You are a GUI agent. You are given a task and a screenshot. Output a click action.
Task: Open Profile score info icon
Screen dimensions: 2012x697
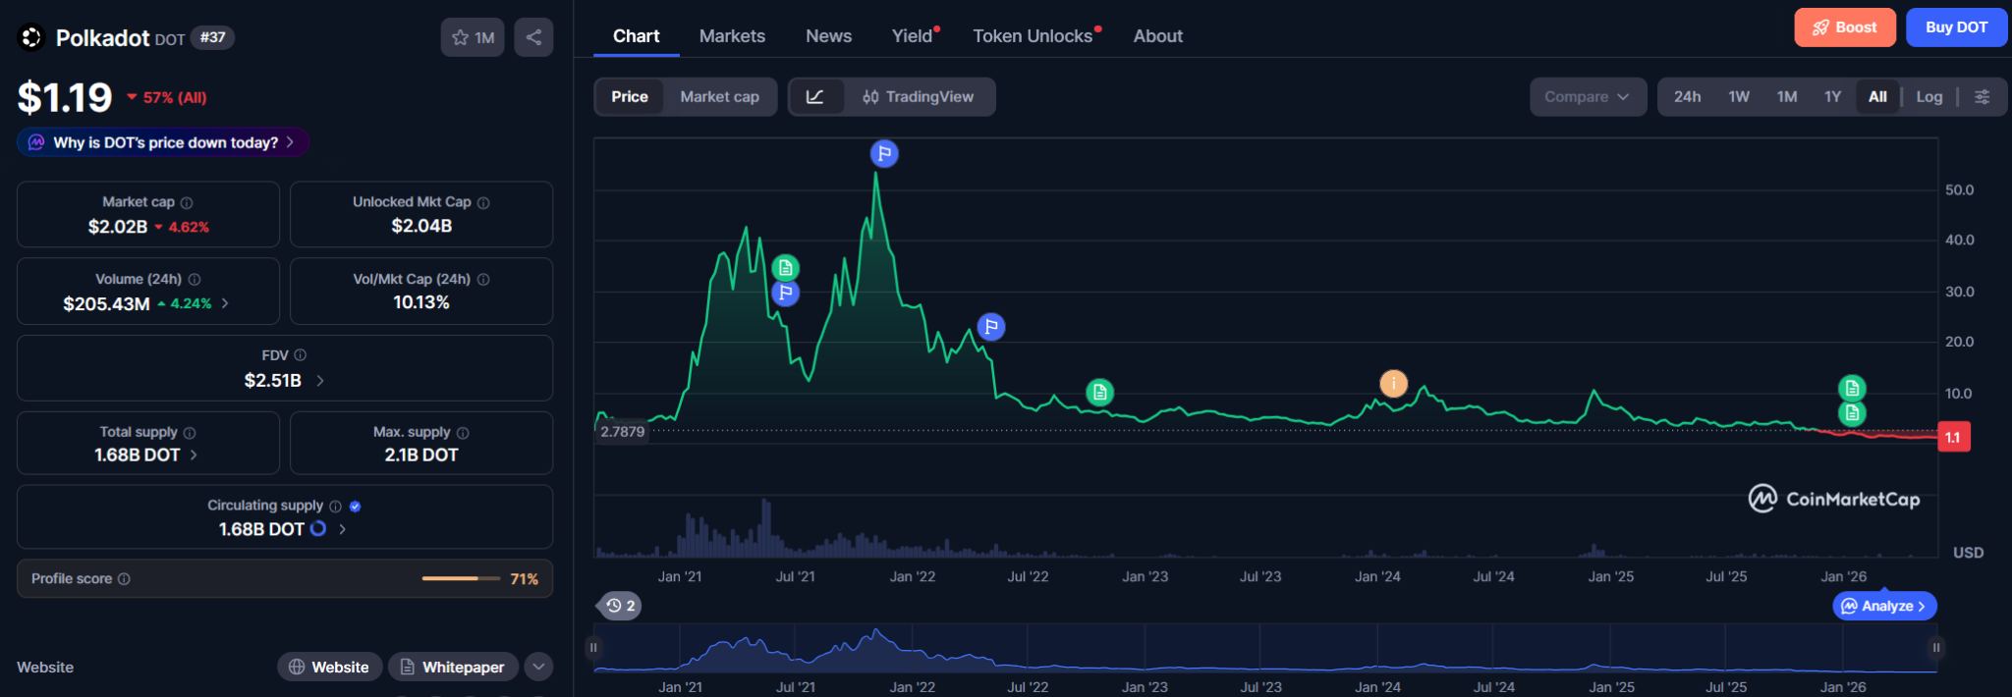pos(124,579)
